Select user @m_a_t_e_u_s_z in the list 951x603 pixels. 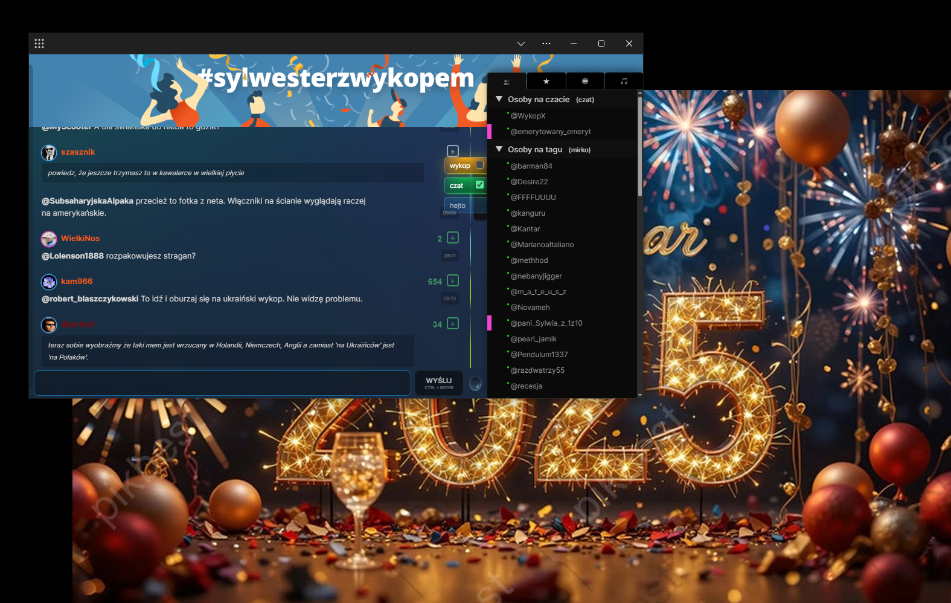click(x=538, y=292)
